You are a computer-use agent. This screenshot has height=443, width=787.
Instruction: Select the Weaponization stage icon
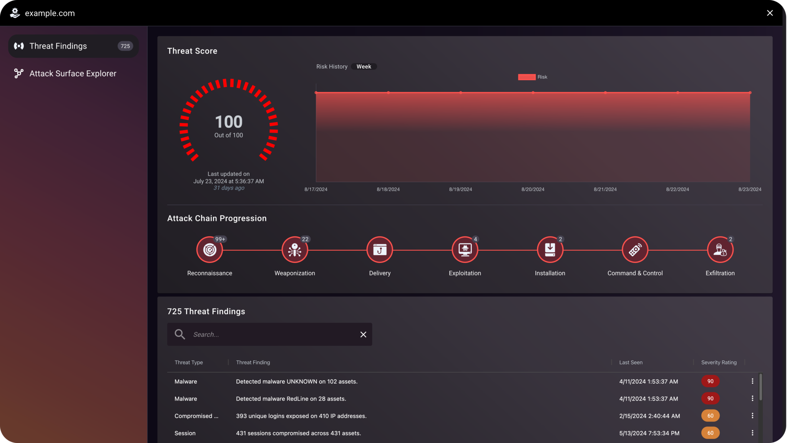295,250
